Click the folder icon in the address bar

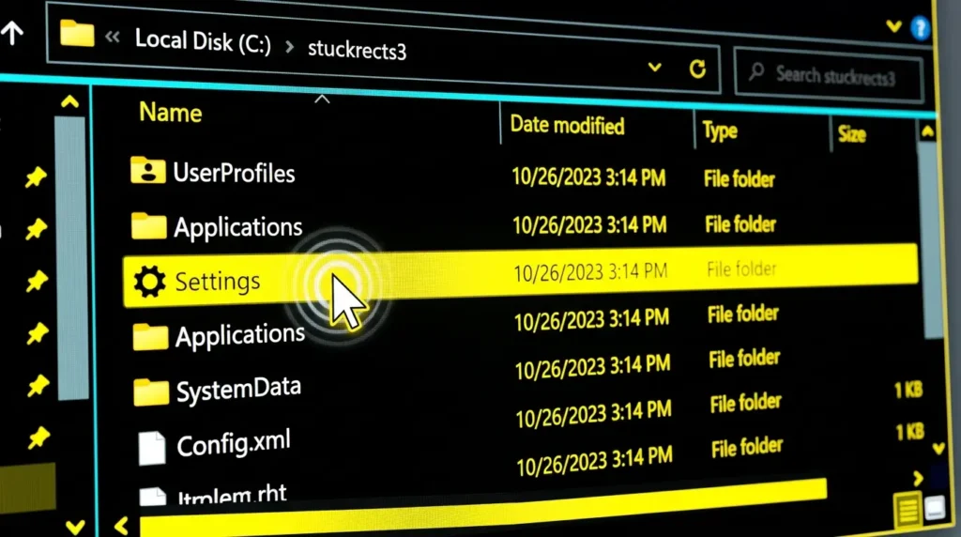[x=77, y=33]
